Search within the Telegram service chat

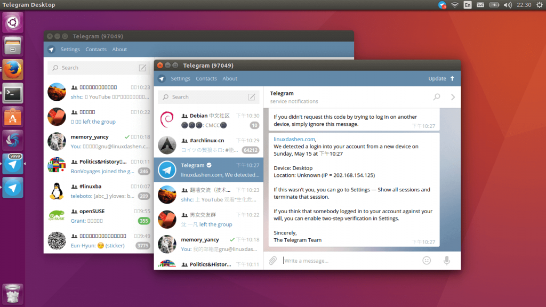436,96
